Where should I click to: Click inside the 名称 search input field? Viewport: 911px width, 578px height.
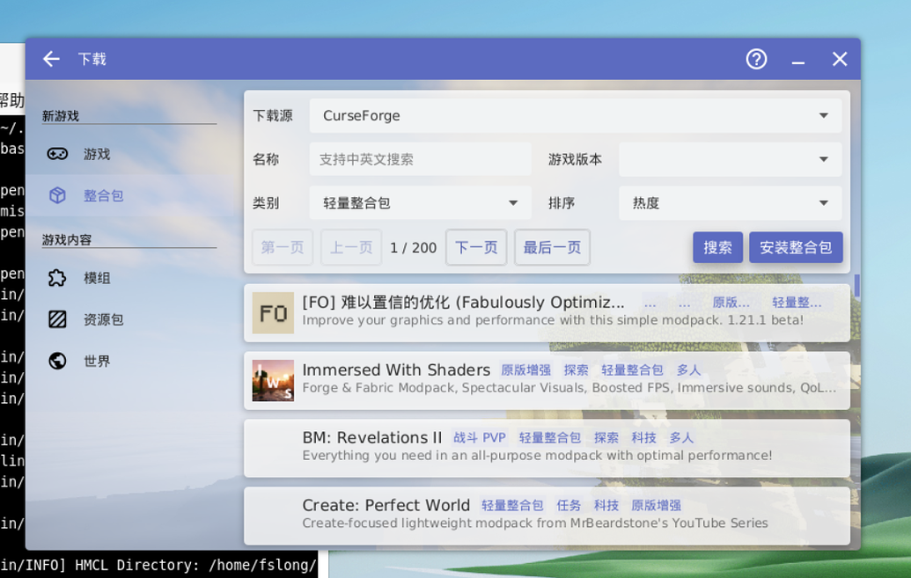[x=420, y=159]
